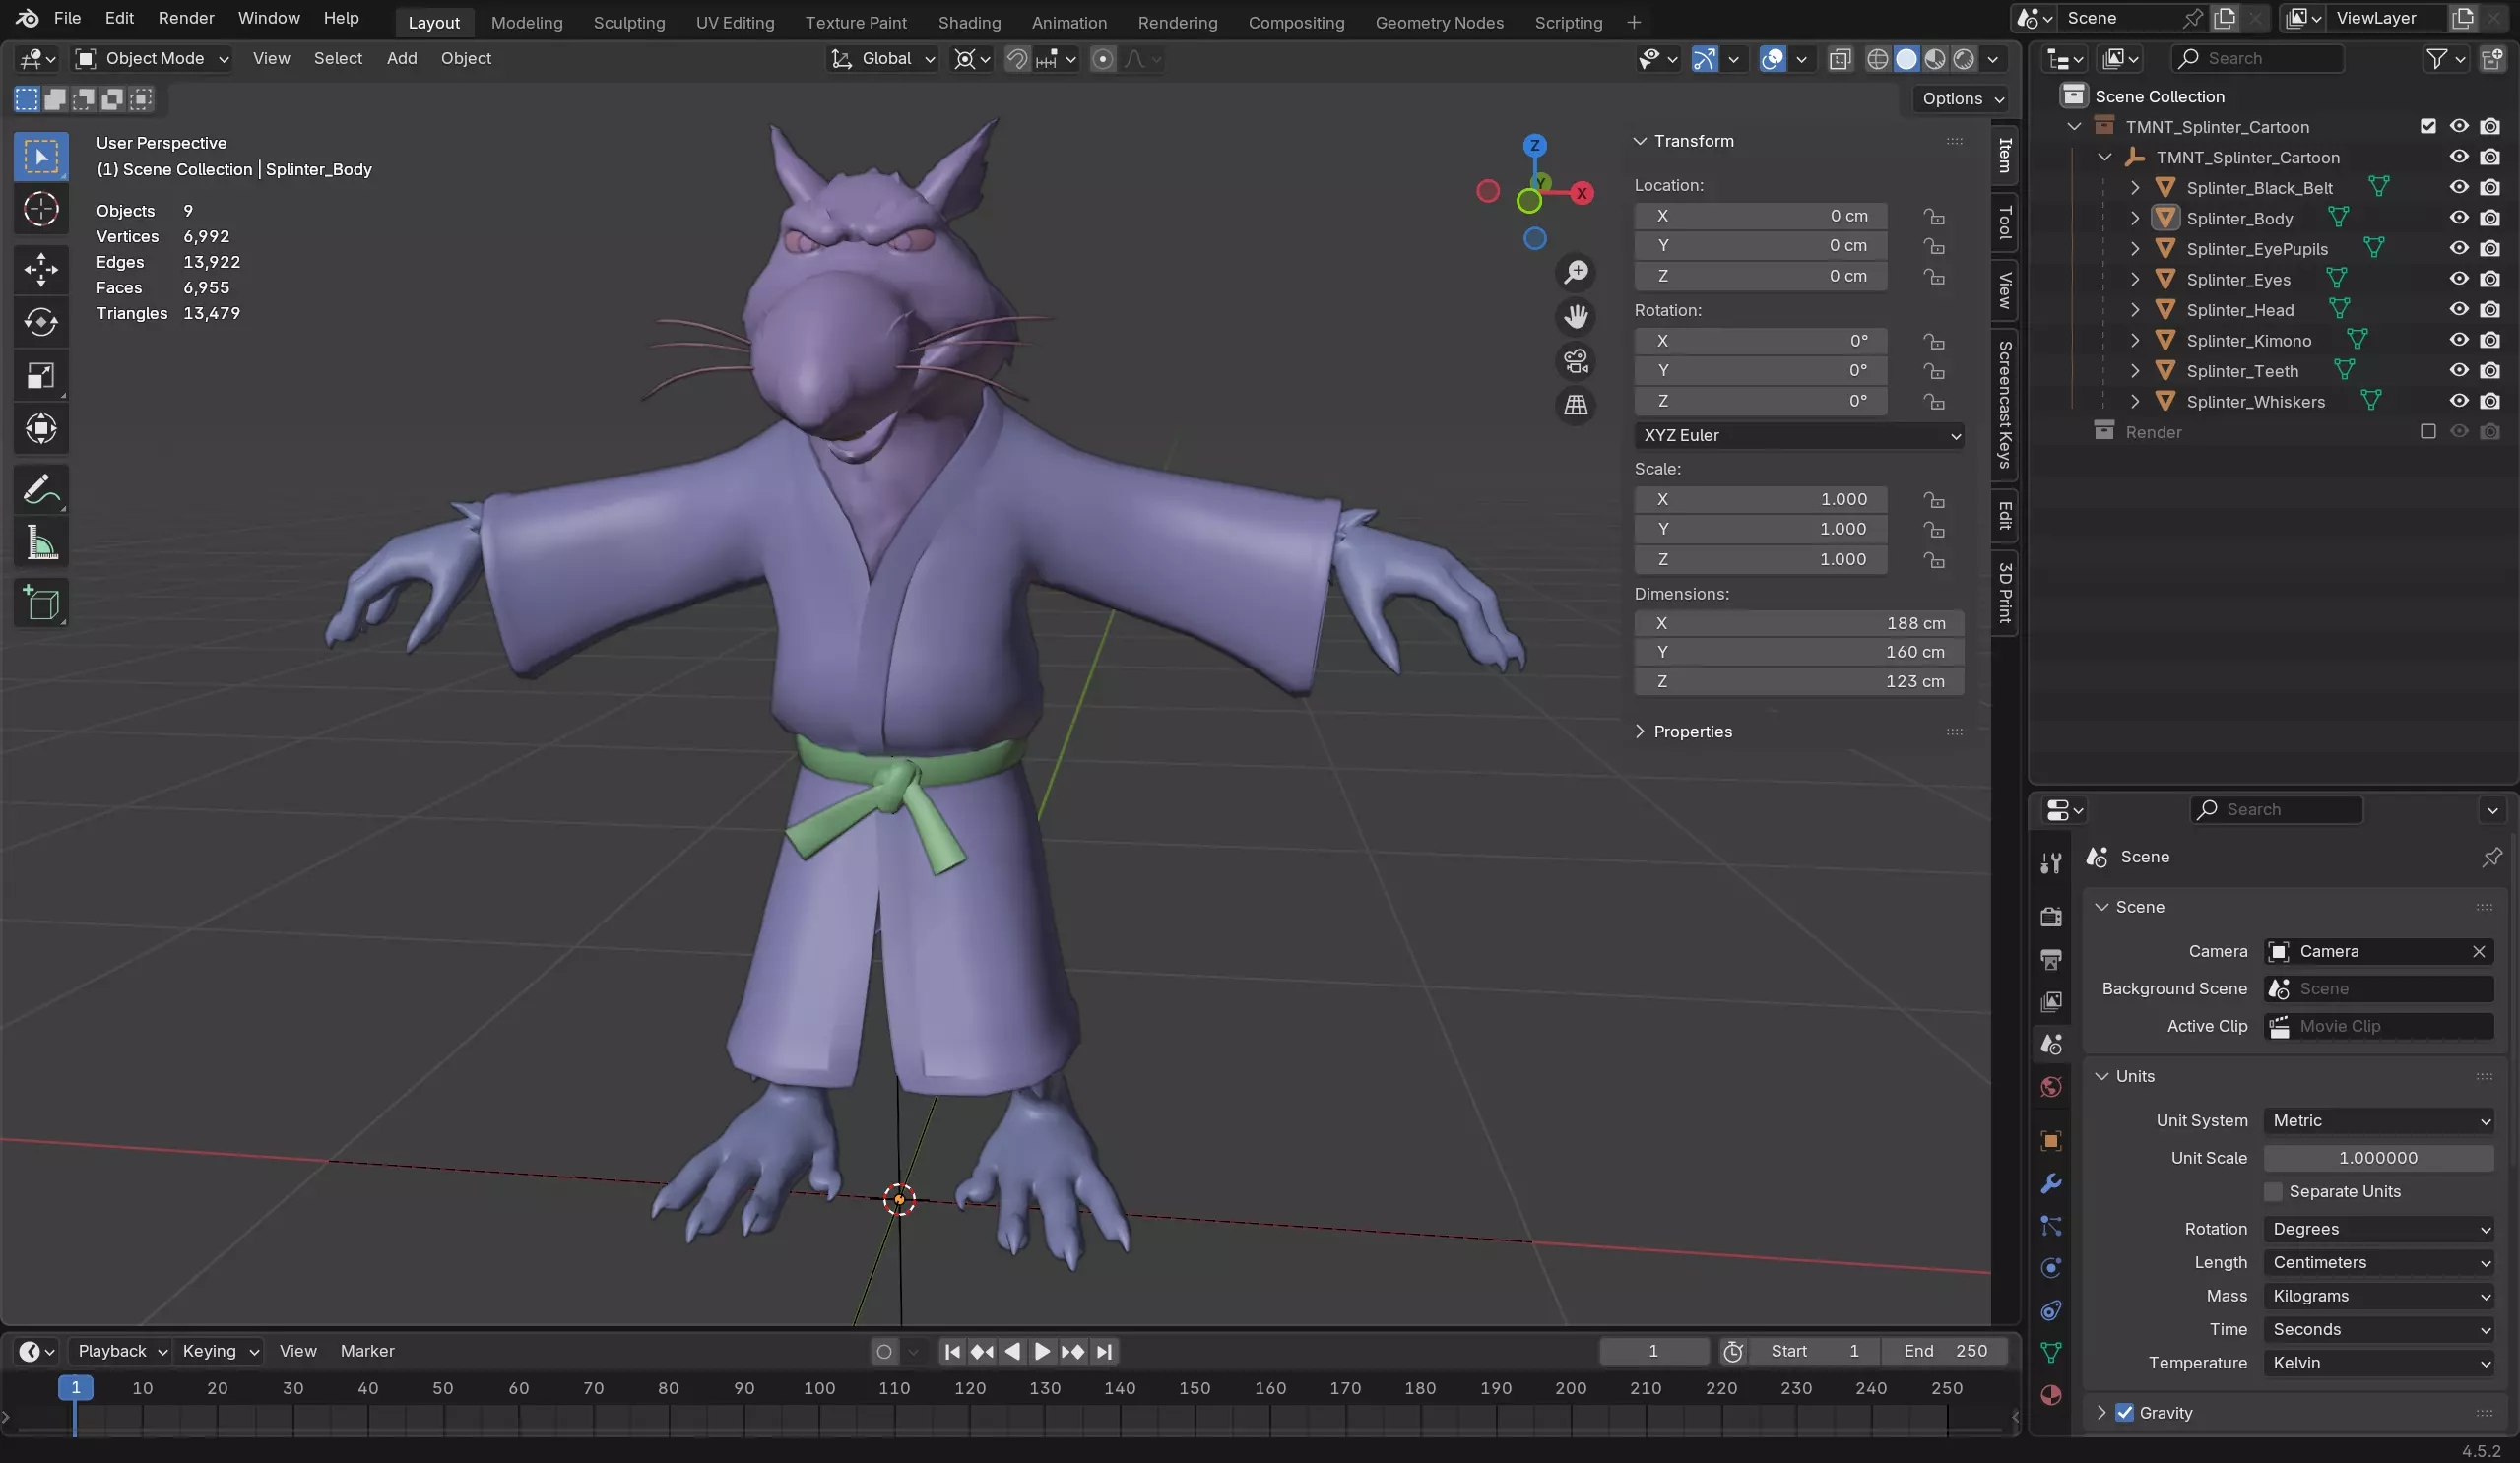The width and height of the screenshot is (2520, 1463).
Task: Select the Move tool in toolbar
Action: 41,268
